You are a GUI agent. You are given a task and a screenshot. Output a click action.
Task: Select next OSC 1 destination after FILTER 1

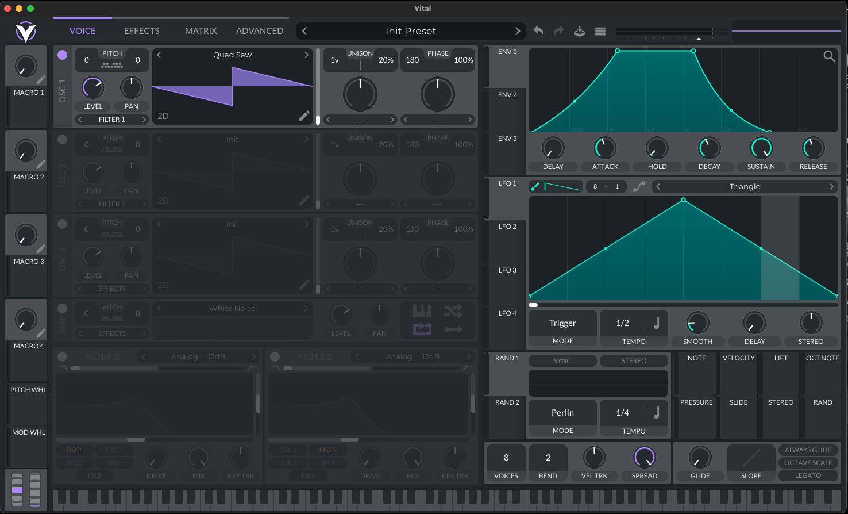click(144, 120)
